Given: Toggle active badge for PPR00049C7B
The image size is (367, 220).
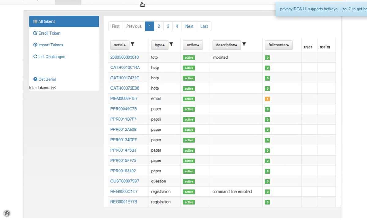Looking at the screenshot, I should (x=189, y=109).
